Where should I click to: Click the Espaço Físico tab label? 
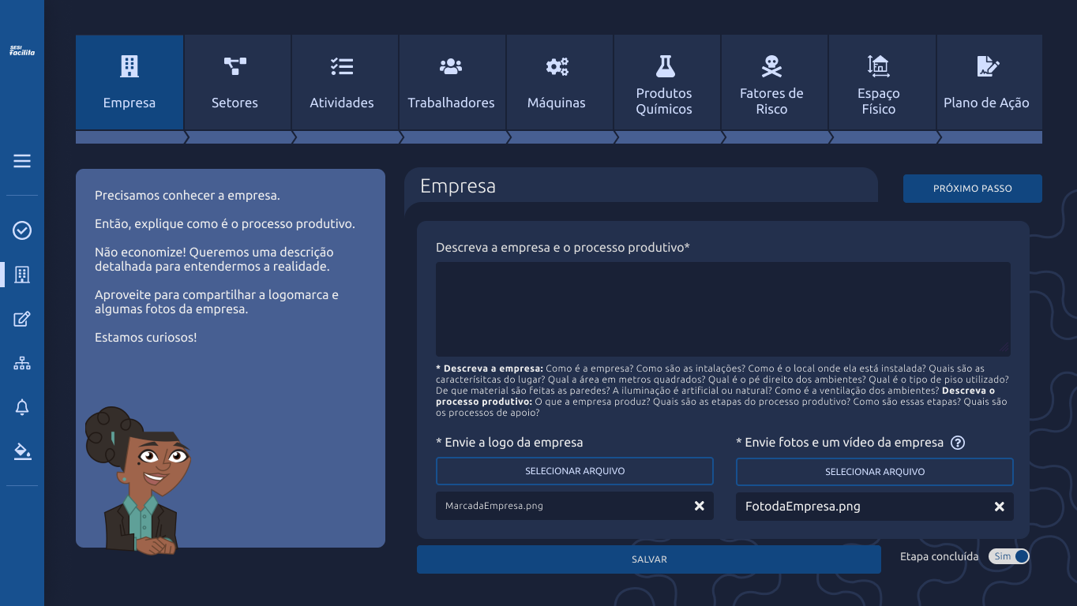point(879,101)
